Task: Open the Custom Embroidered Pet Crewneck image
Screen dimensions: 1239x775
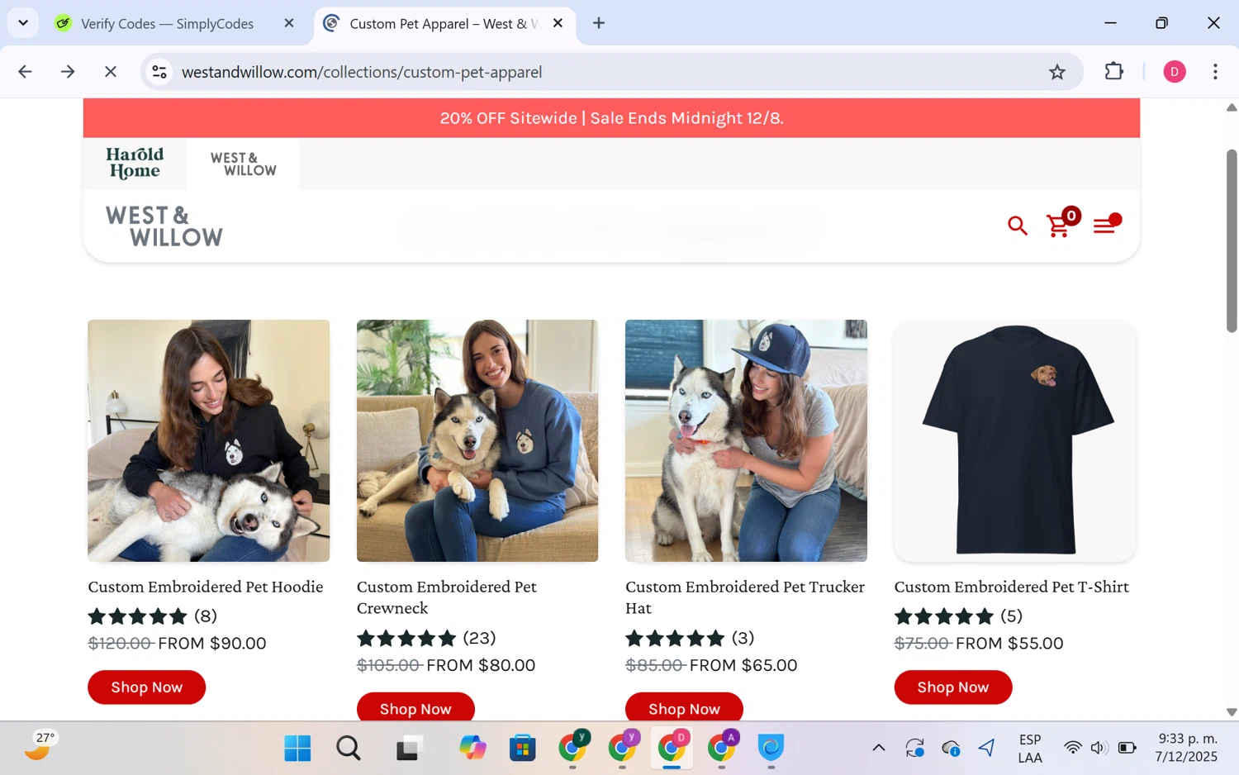Action: click(477, 440)
